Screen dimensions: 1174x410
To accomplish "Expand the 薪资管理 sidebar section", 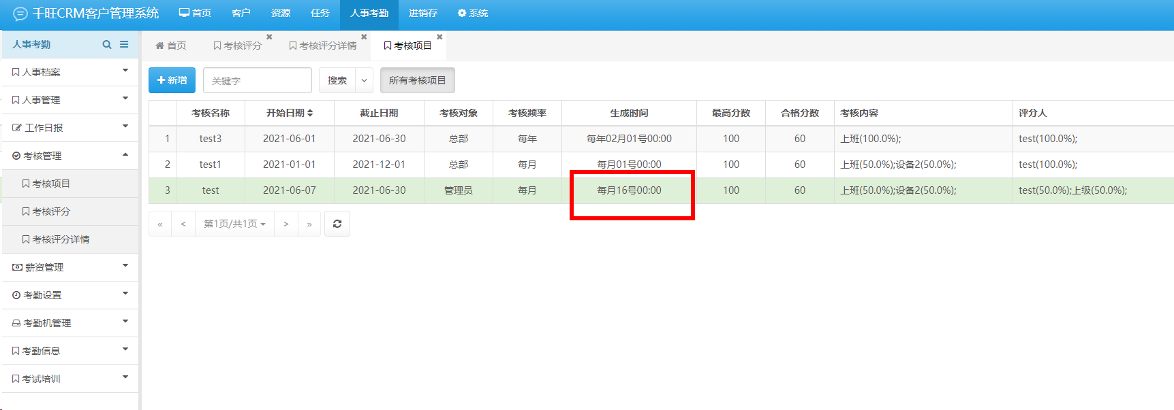I will coord(70,267).
